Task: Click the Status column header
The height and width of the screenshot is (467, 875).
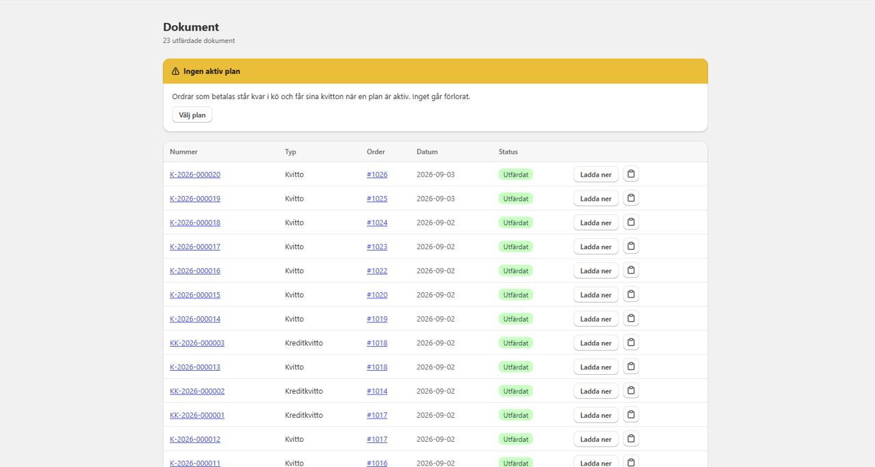Action: [x=508, y=152]
